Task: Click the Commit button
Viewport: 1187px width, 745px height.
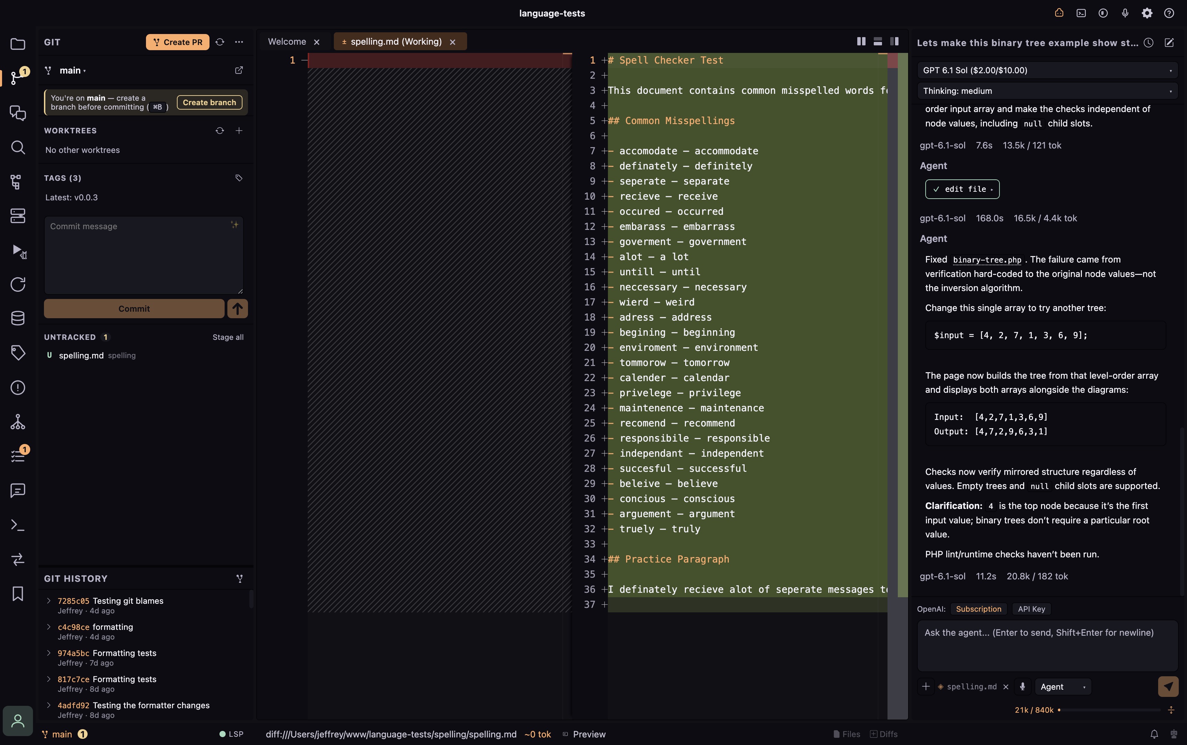Action: click(134, 309)
